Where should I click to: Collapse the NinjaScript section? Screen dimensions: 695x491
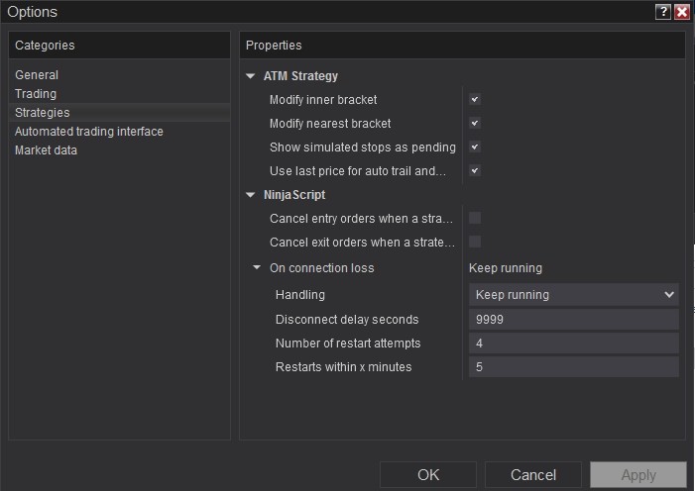click(x=251, y=195)
